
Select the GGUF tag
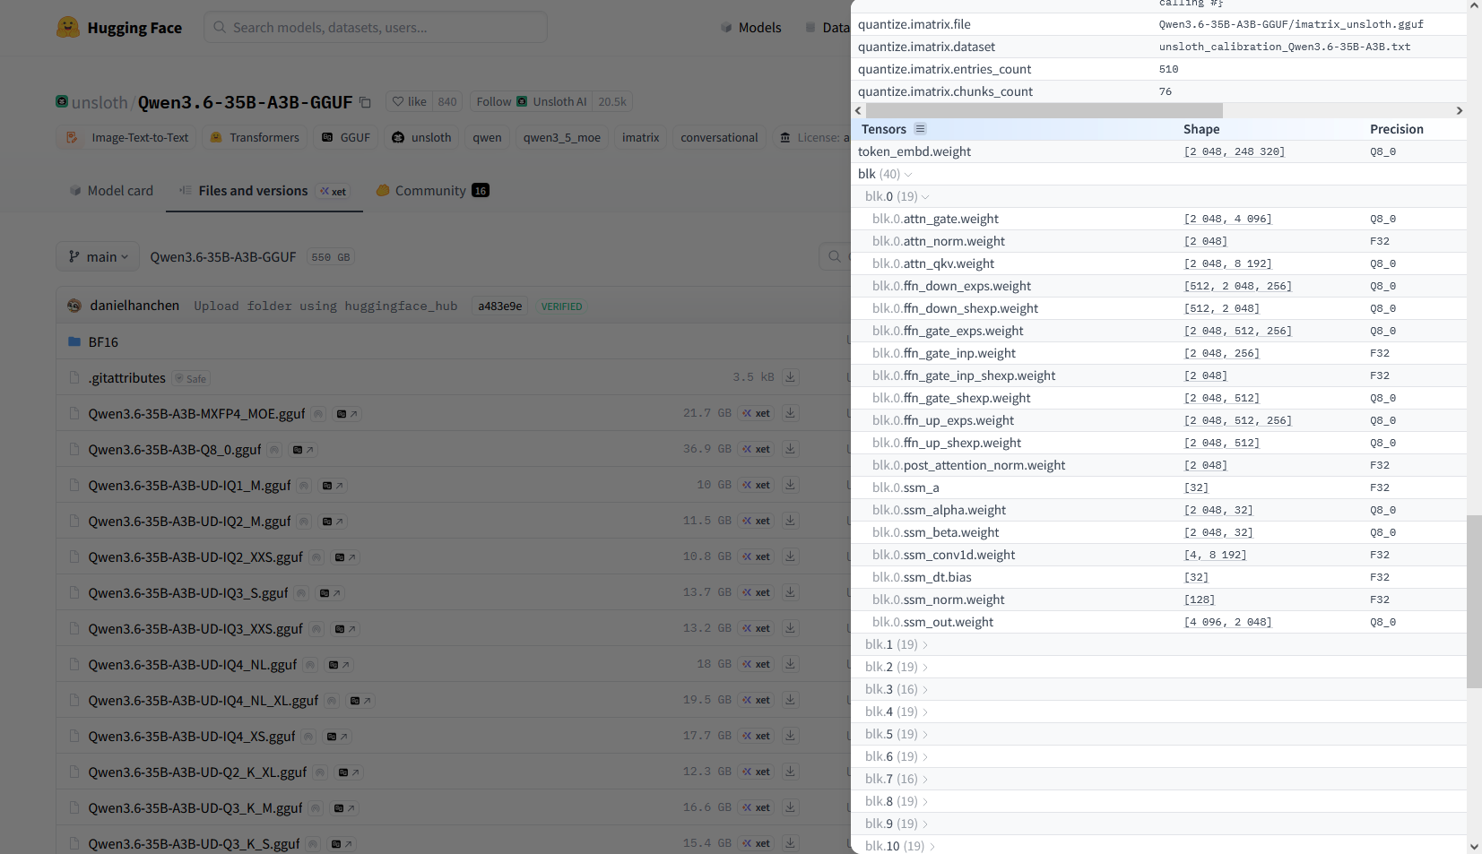point(346,138)
